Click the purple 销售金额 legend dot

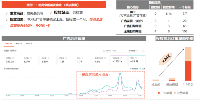[x=130, y=69]
